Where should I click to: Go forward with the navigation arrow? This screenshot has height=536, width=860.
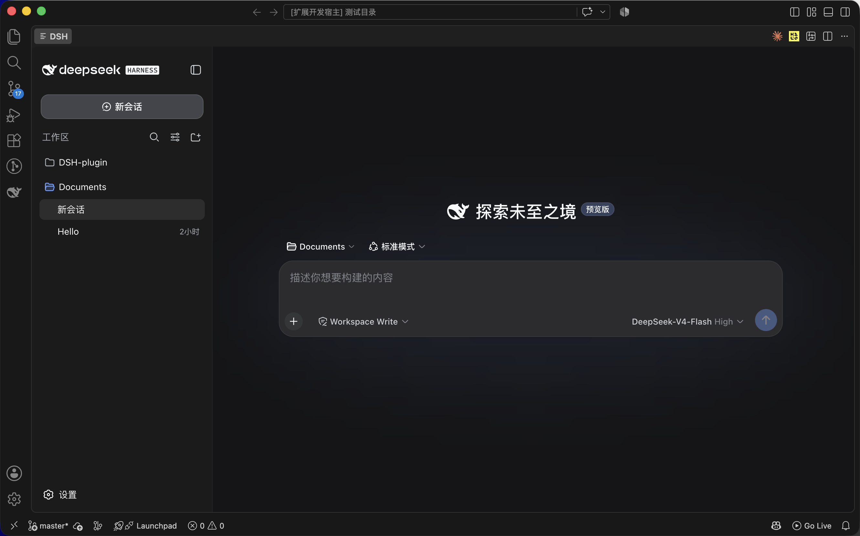[273, 12]
